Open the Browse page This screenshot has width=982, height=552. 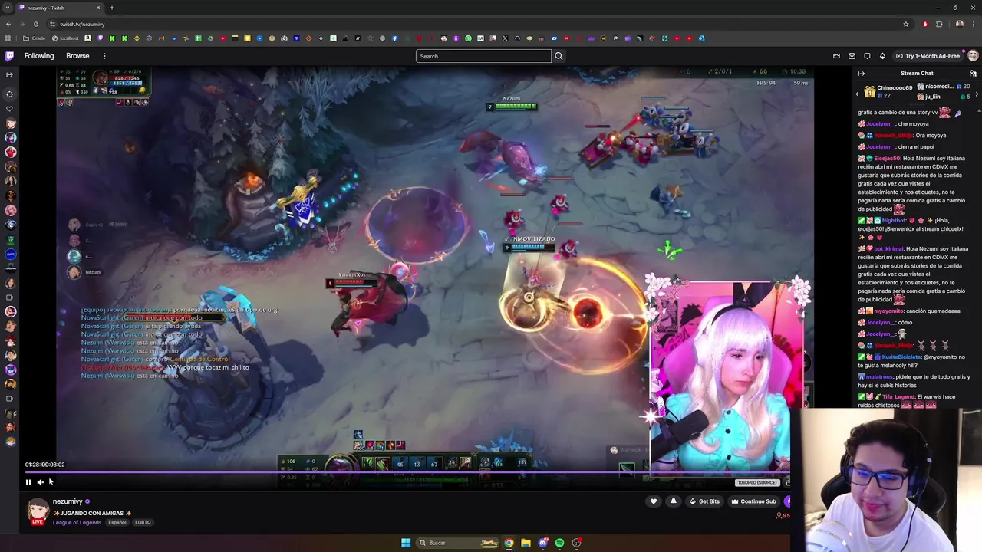point(77,56)
